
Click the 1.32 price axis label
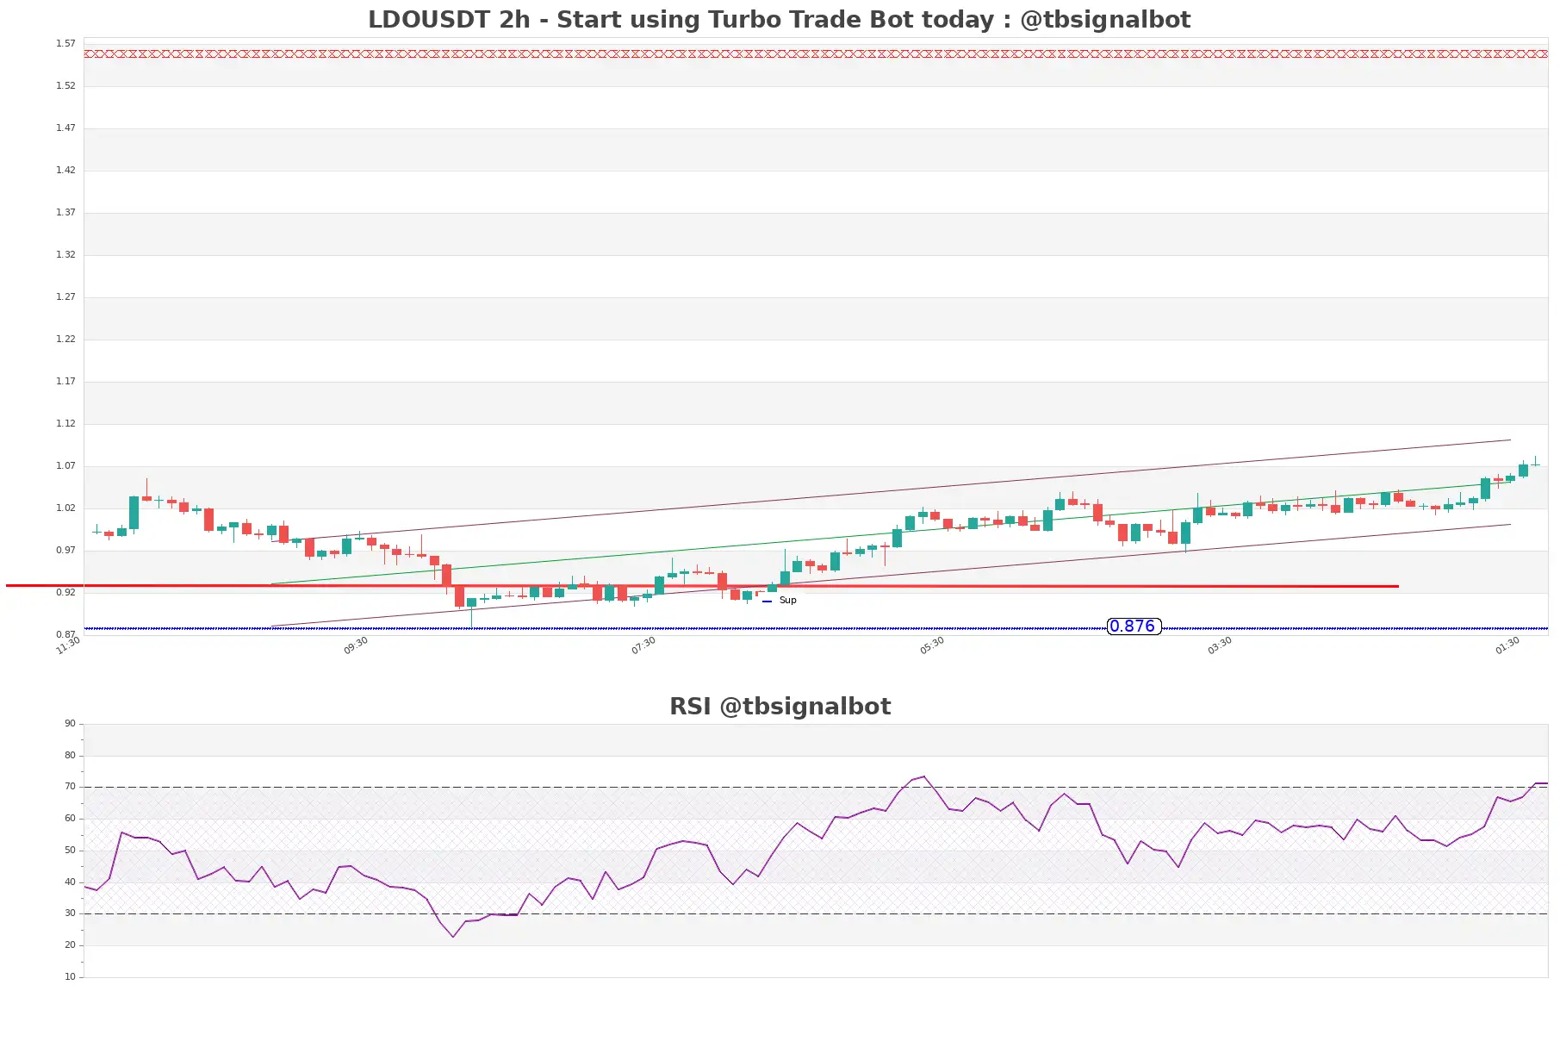pos(65,254)
